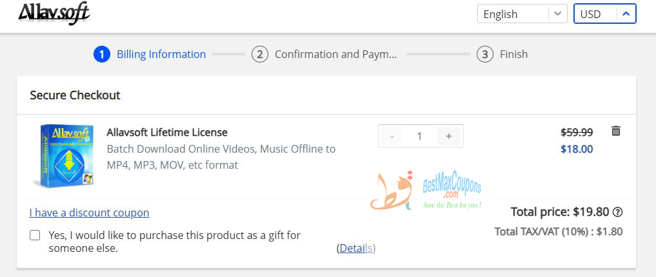Open the gift Details link
Image resolution: width=656 pixels, height=277 pixels.
pyautogui.click(x=356, y=249)
